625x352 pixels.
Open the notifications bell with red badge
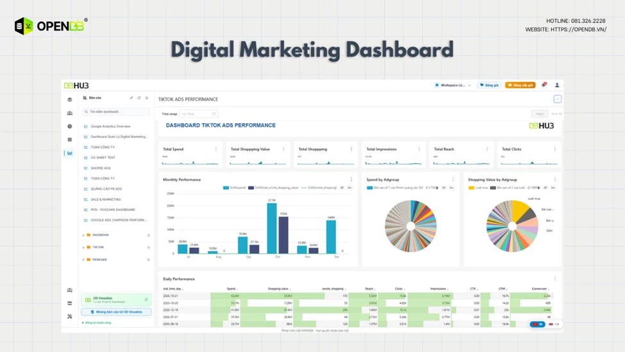[544, 85]
